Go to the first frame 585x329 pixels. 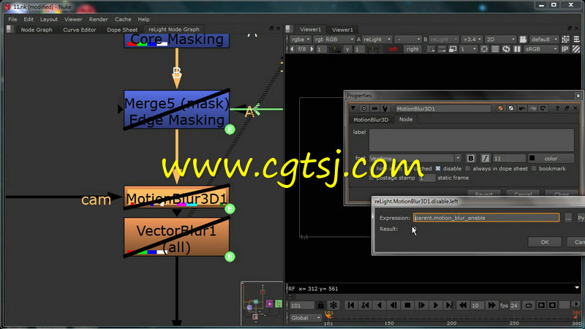pos(351,305)
